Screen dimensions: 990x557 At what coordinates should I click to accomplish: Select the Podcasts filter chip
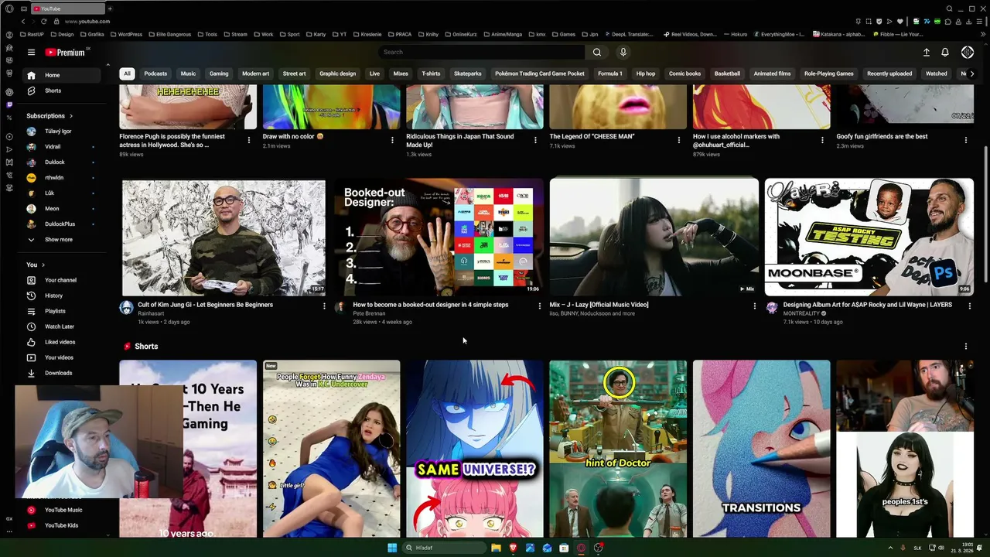155,73
